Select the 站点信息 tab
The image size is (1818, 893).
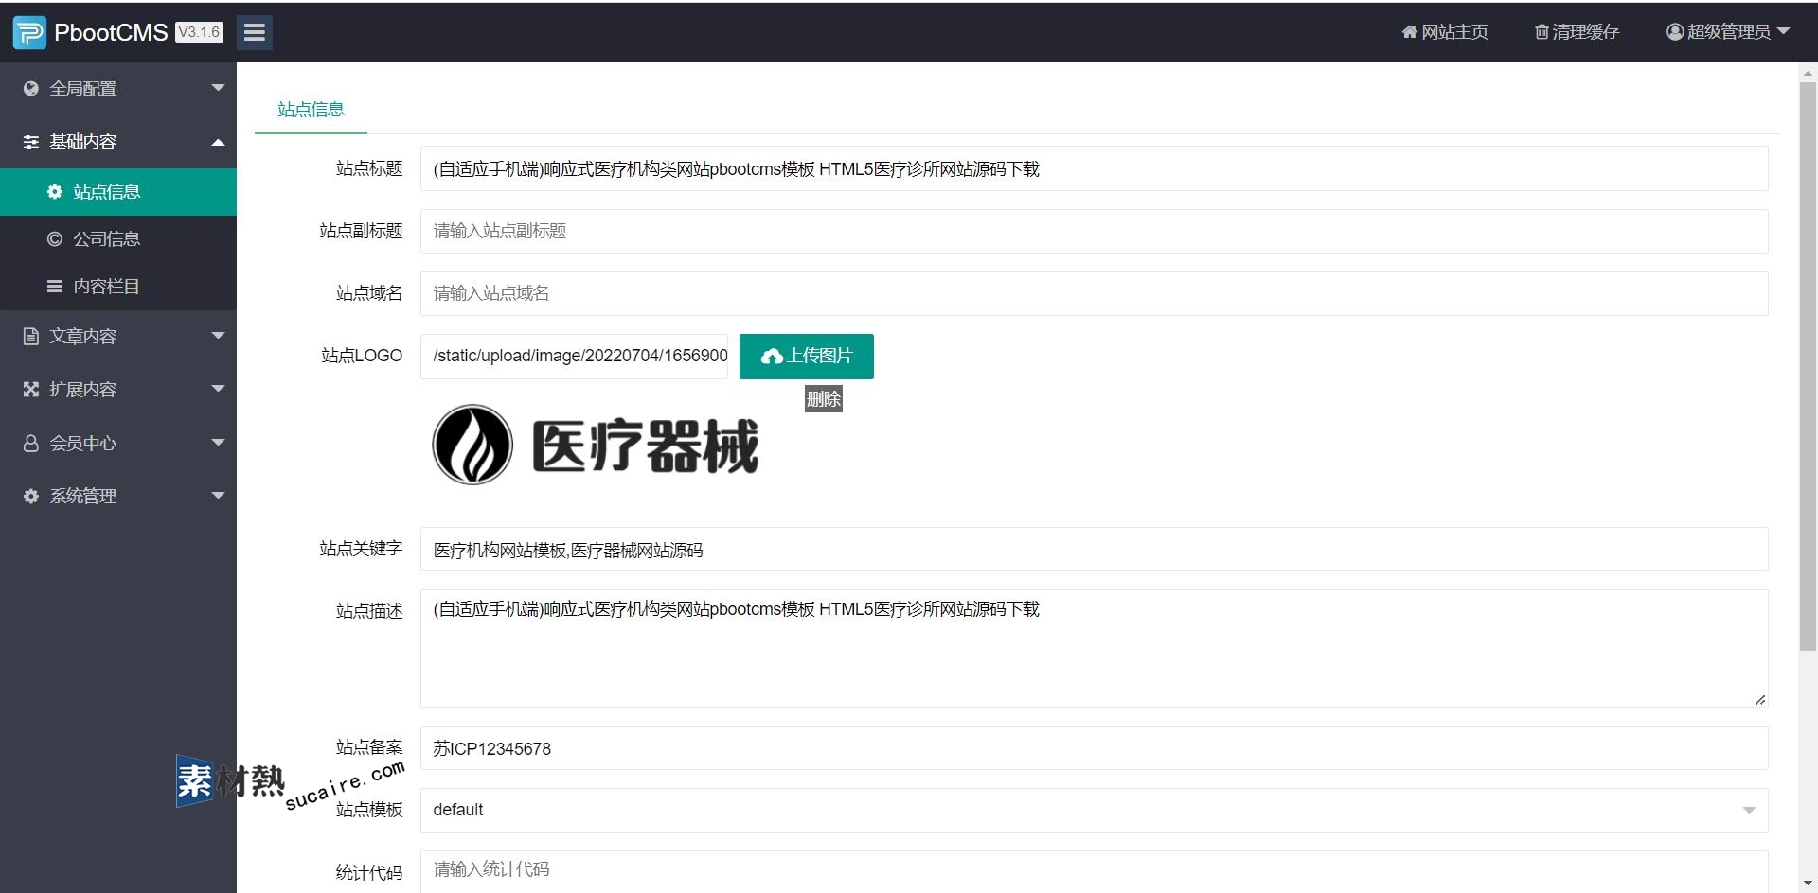[311, 110]
